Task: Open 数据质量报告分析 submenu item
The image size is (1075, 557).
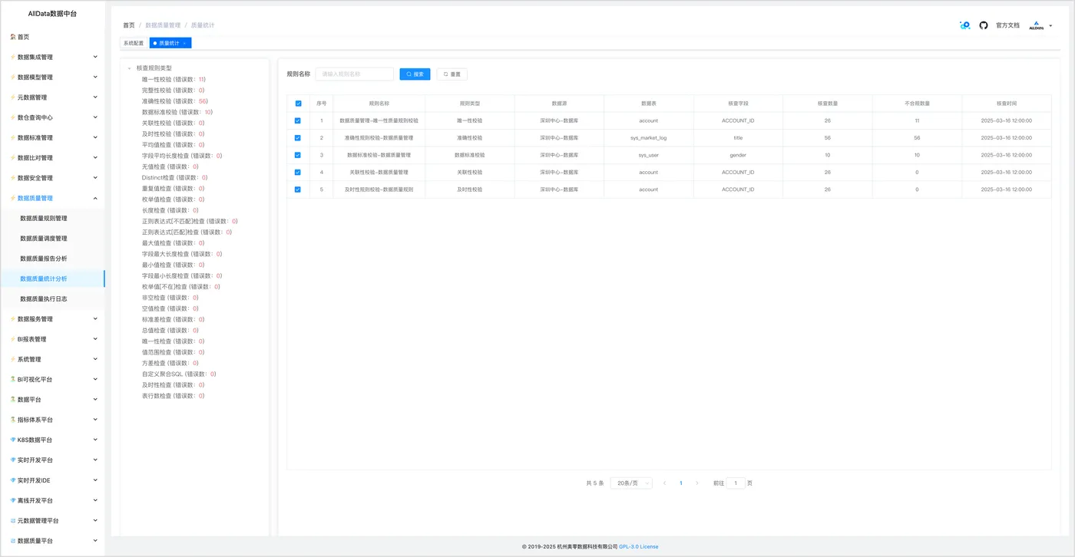Action: [x=44, y=259]
